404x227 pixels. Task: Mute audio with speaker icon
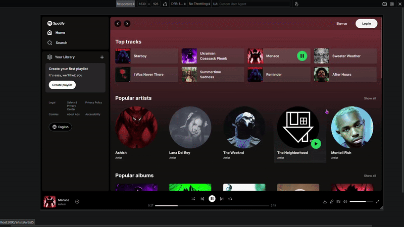coord(345,202)
